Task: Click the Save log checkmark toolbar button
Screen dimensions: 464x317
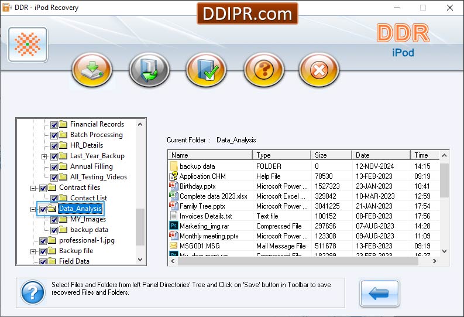Action: (x=207, y=70)
